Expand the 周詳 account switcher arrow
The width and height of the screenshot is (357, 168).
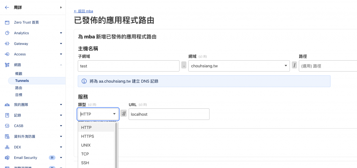(x=61, y=8)
